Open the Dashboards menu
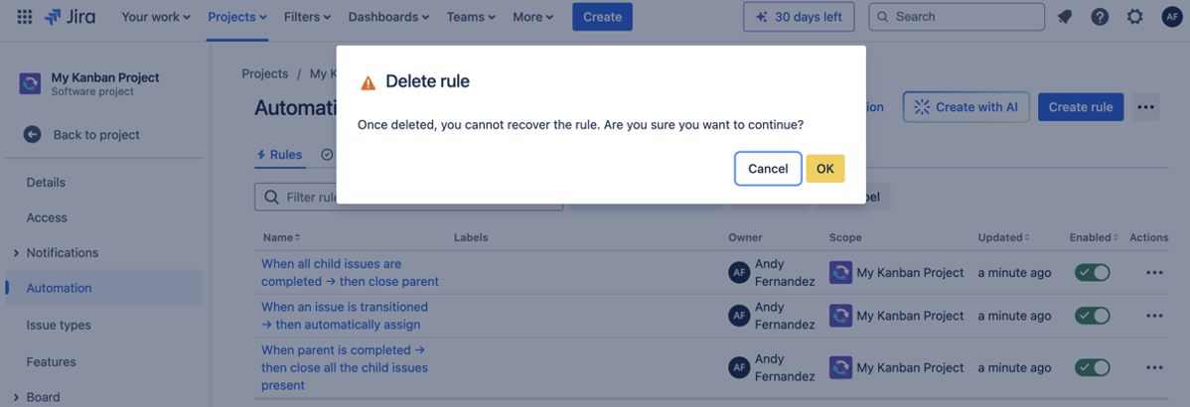Viewport: 1190px width, 407px height. point(388,17)
